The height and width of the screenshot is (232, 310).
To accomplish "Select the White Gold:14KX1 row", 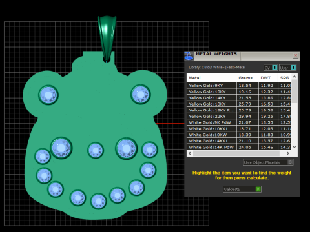I will [239, 141].
